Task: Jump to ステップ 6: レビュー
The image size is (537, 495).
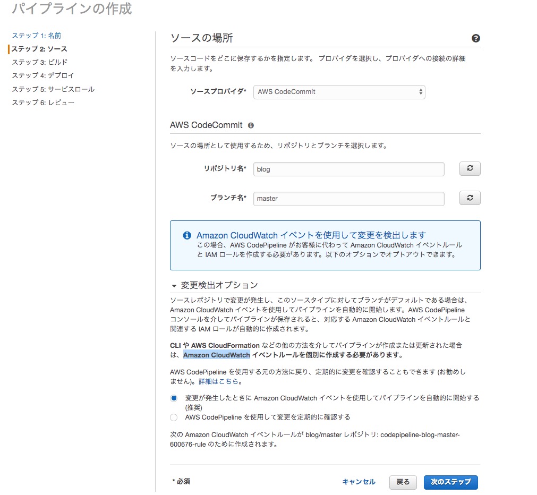Action: coord(38,102)
